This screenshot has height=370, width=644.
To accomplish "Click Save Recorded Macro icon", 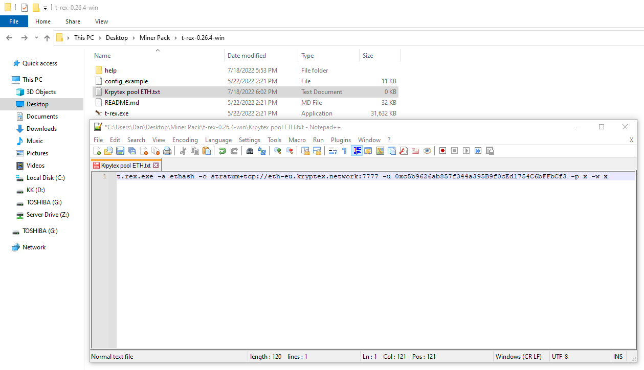I will [x=490, y=151].
